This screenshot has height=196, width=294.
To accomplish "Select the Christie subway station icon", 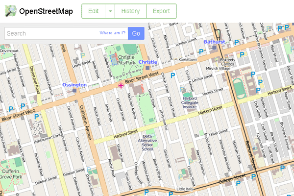I will 147,68.
